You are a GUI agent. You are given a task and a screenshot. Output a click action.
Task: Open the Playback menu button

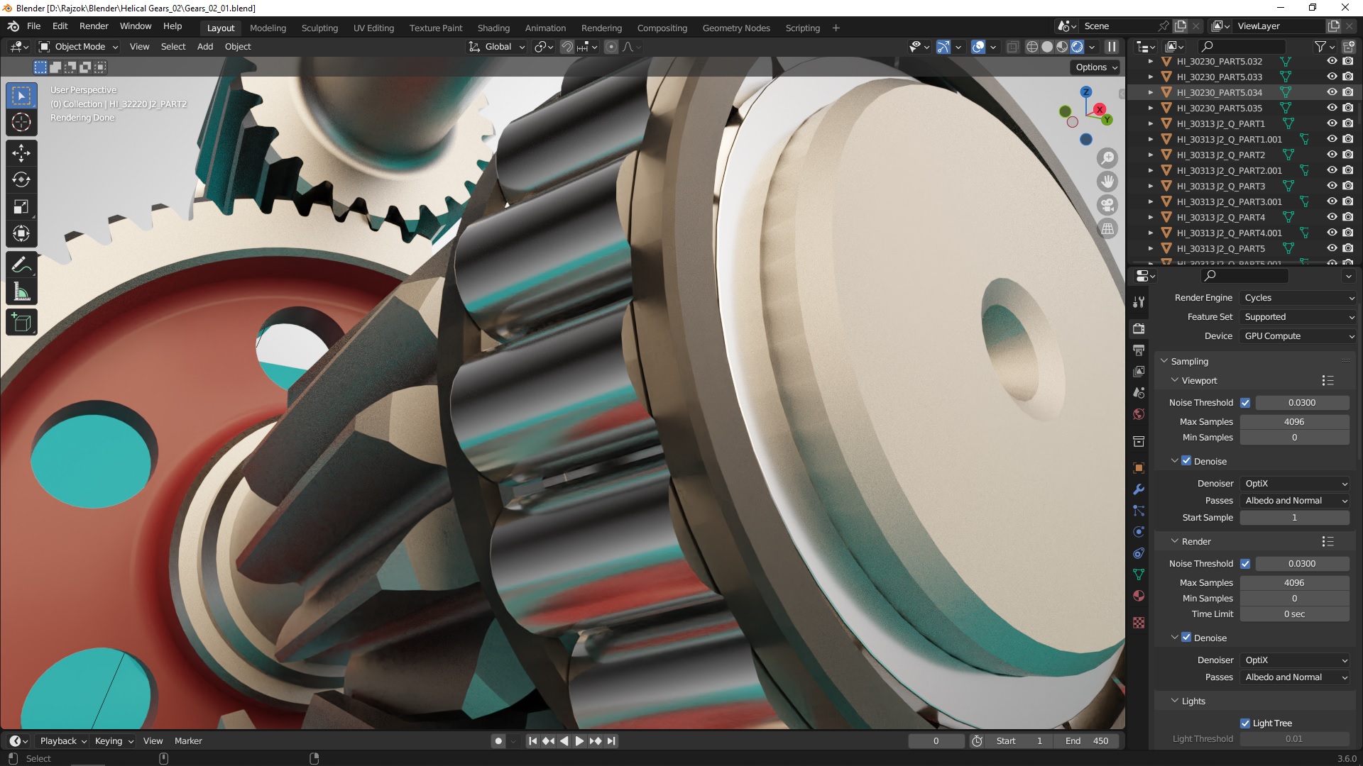coord(63,741)
